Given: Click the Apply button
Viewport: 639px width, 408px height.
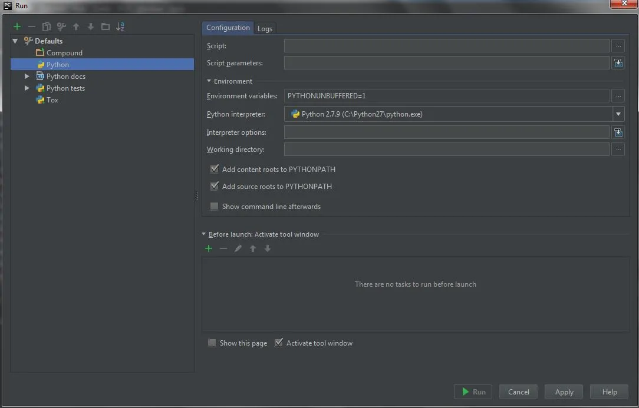Looking at the screenshot, I should point(564,392).
